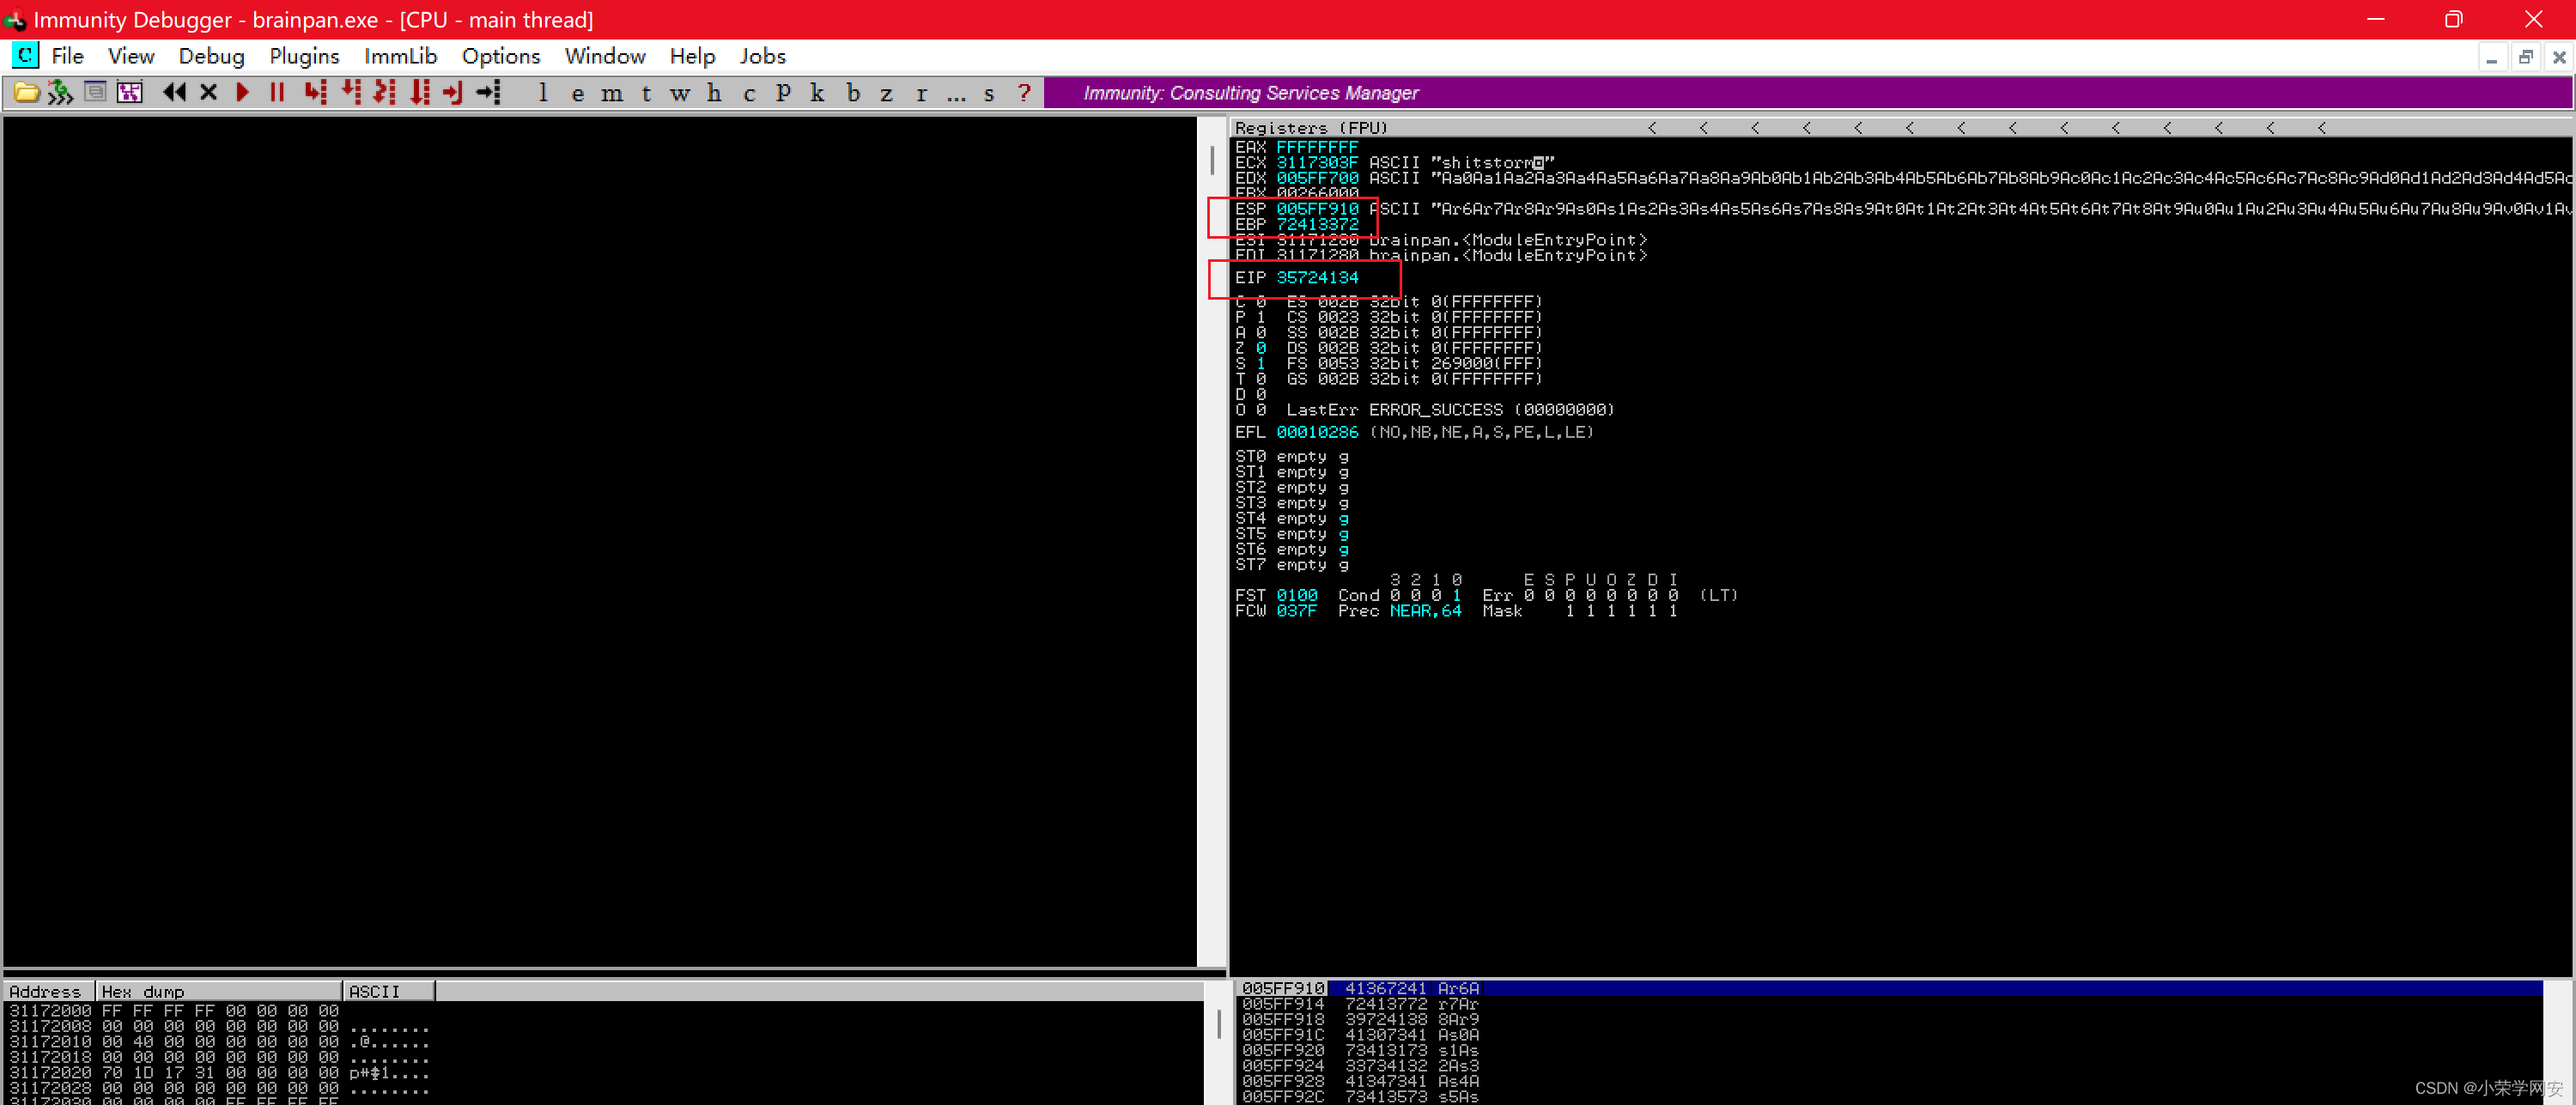
Task: Click the Step over icon
Action: tap(351, 93)
